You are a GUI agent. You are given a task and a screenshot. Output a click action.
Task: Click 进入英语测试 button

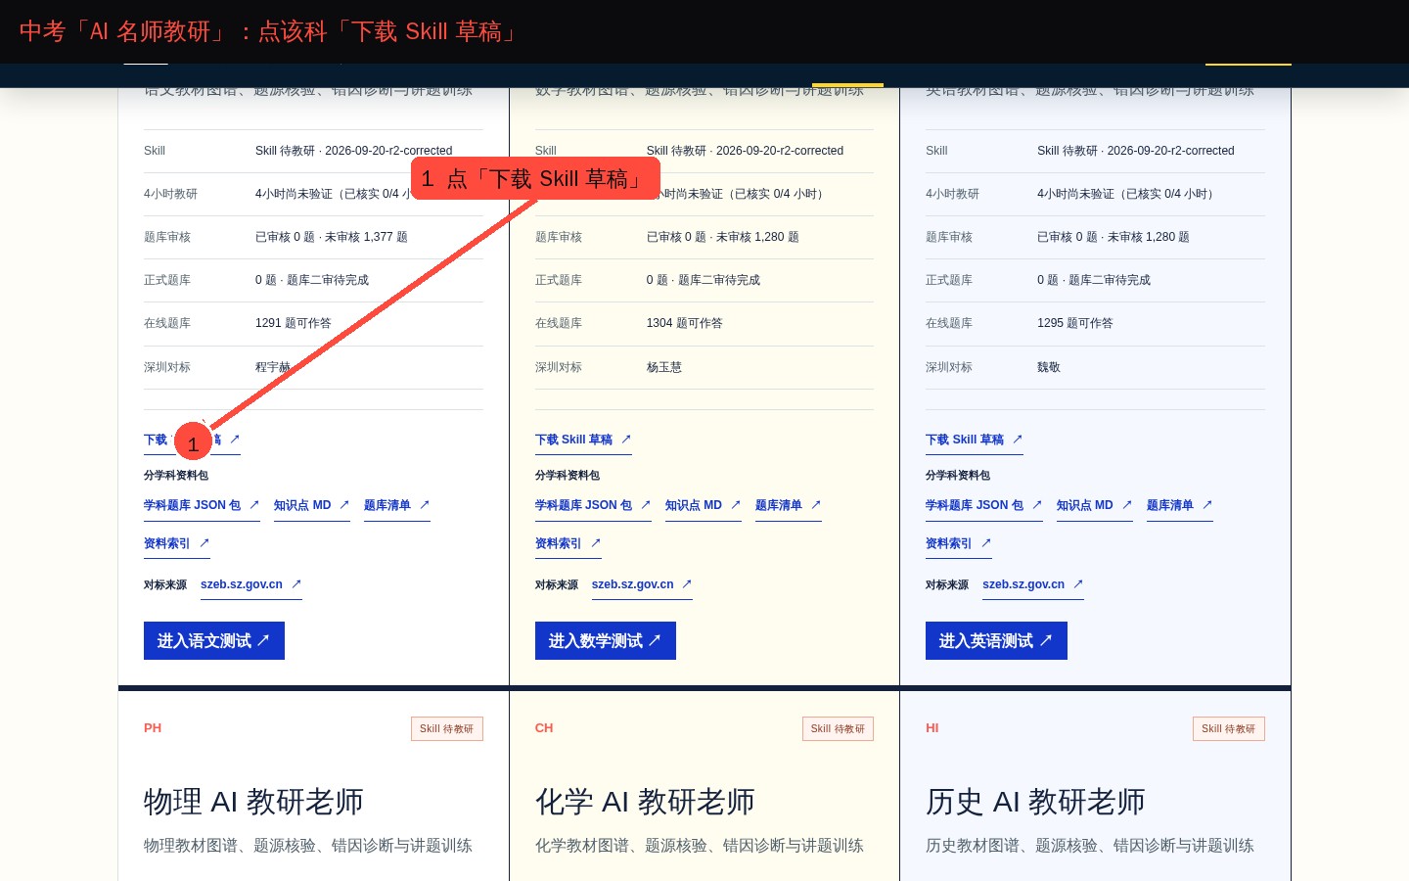coord(996,641)
